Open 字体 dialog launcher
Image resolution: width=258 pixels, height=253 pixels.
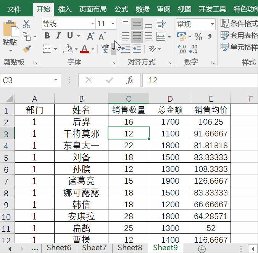[113, 63]
